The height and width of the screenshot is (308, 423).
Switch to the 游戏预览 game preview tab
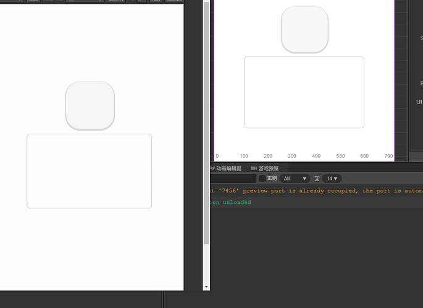[265, 168]
